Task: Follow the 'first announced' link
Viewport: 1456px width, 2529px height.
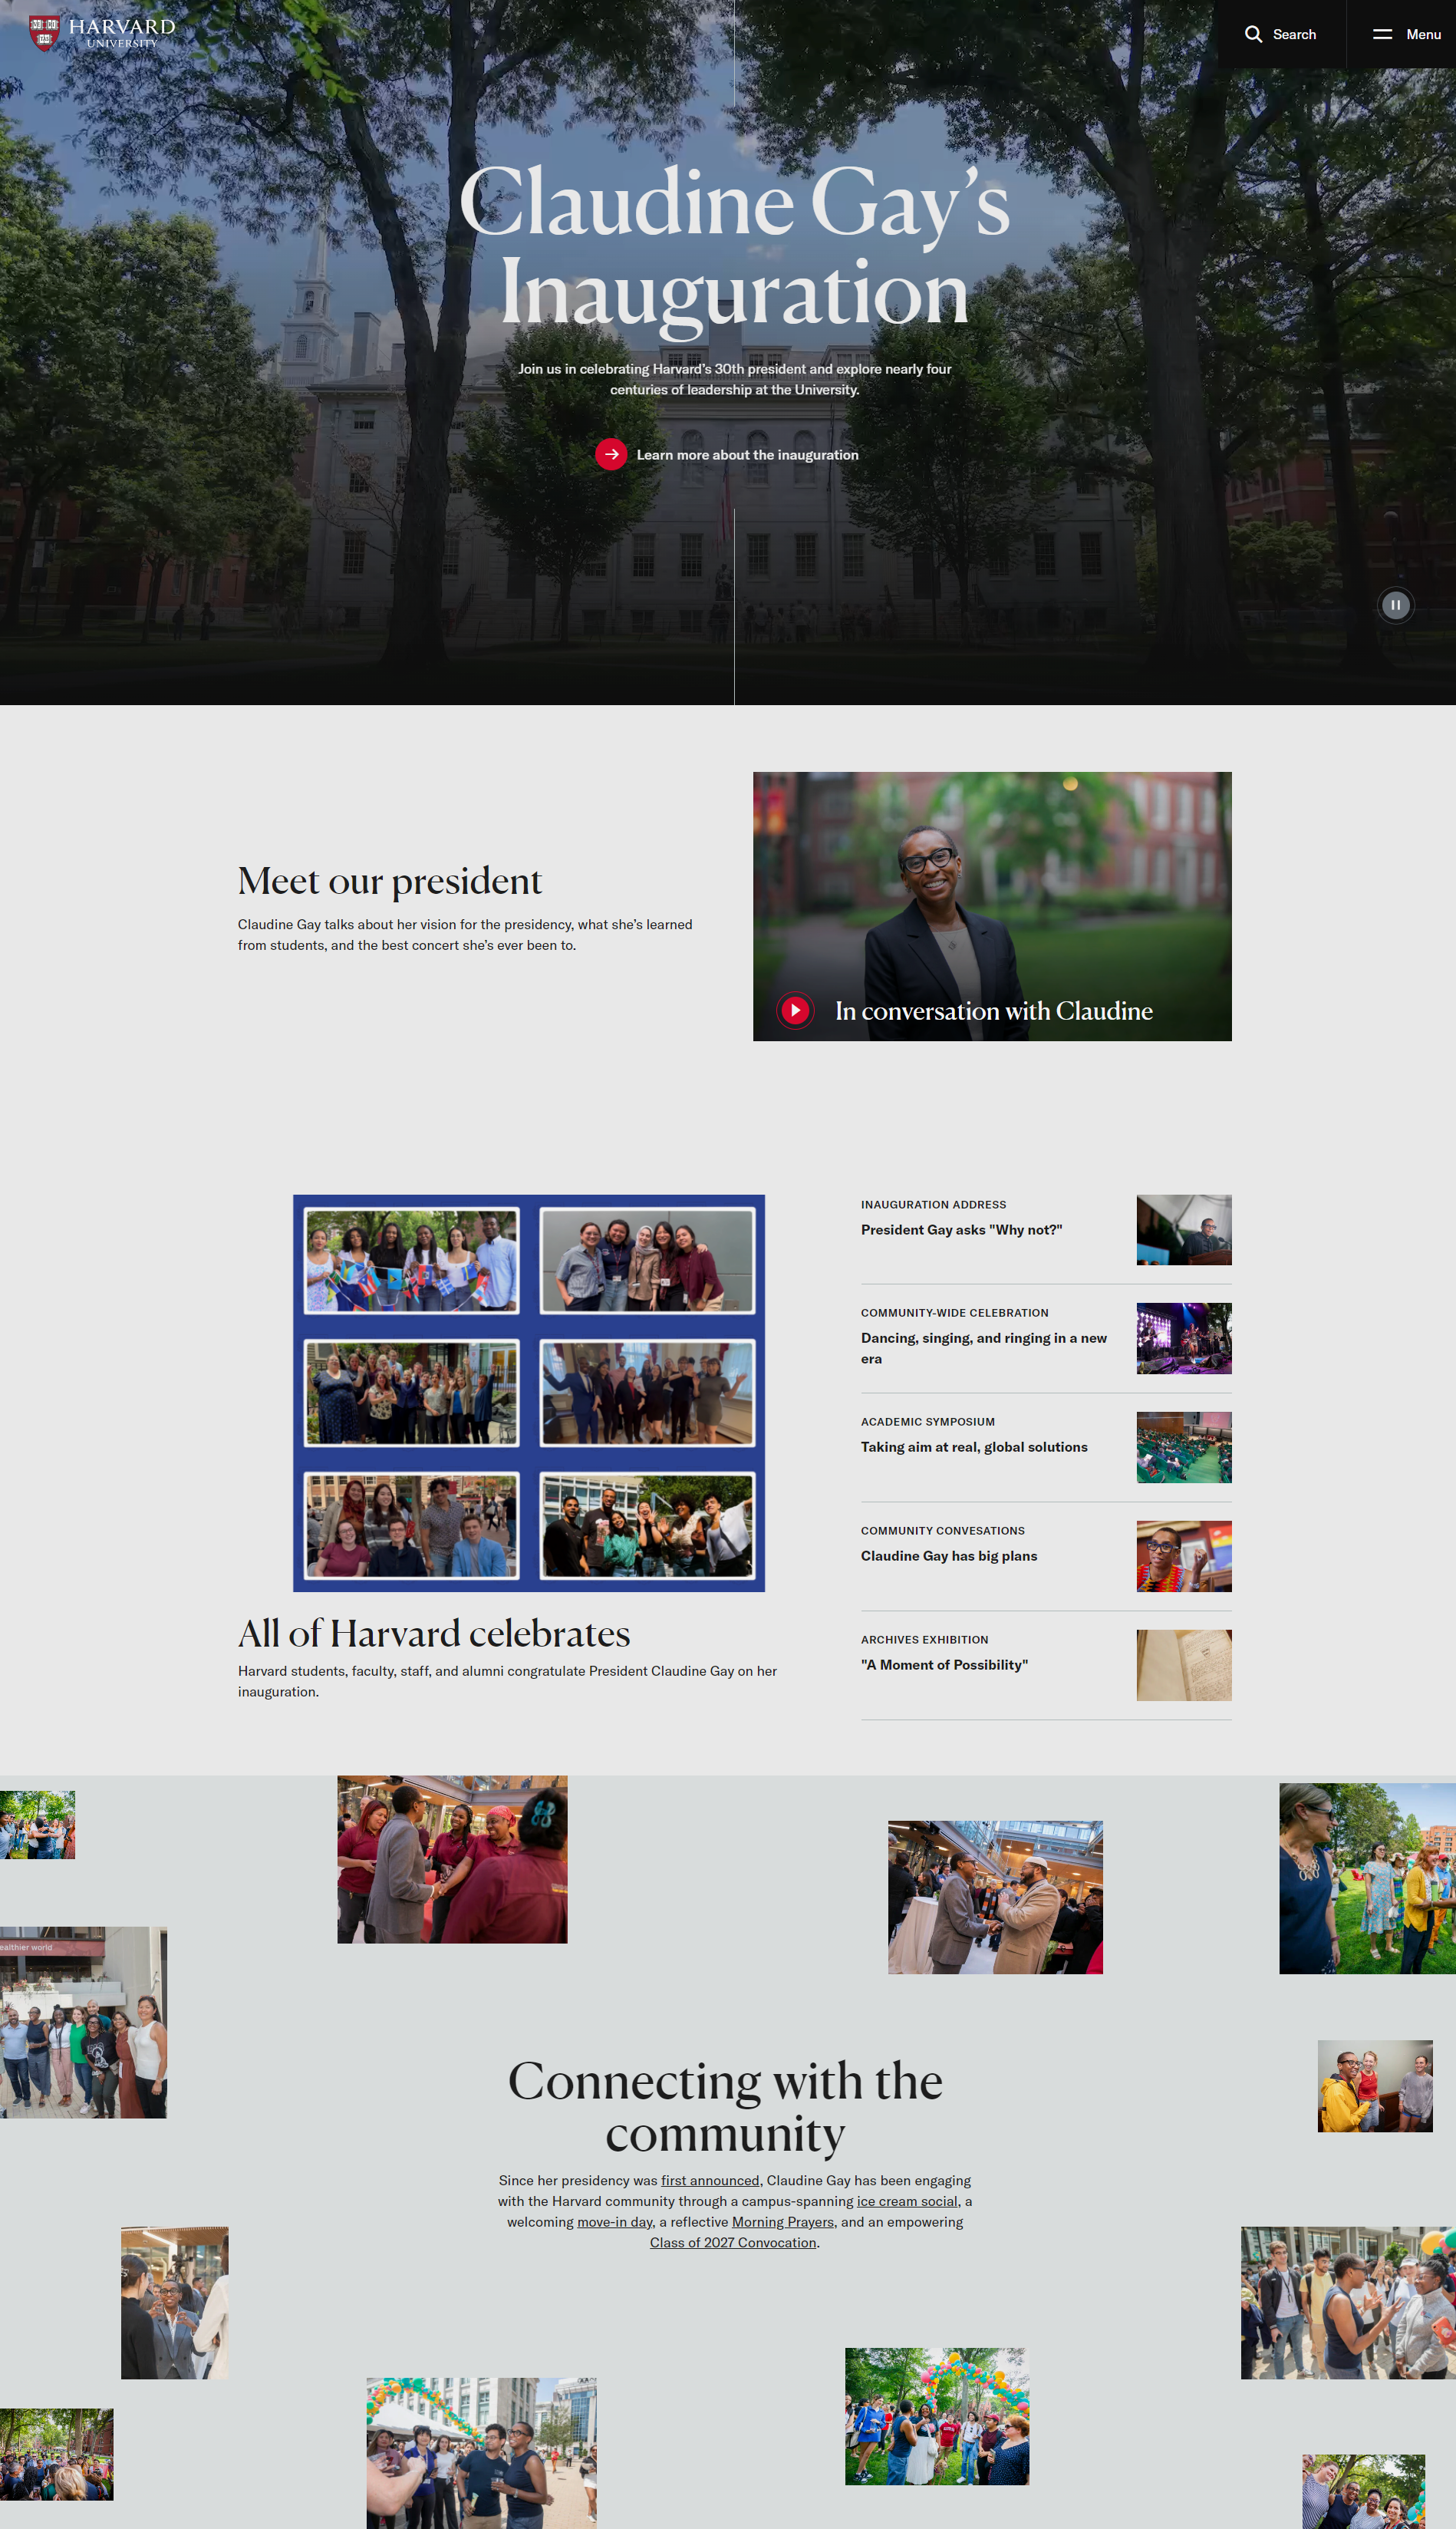Action: (710, 2180)
